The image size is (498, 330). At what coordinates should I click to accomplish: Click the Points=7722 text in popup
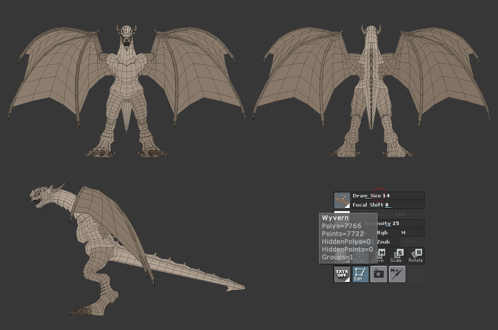click(x=343, y=234)
